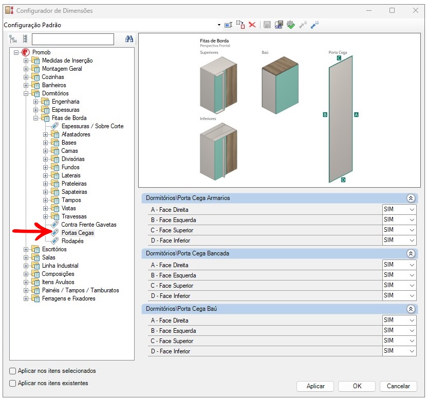Screen dimensions: 427x400
Task: Click the blue export arrow icon
Action: [x=314, y=25]
